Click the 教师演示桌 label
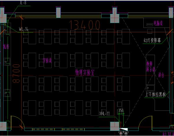 pos(151,66)
